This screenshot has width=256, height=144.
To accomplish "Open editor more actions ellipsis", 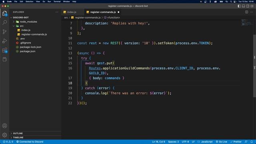I will (x=252, y=12).
